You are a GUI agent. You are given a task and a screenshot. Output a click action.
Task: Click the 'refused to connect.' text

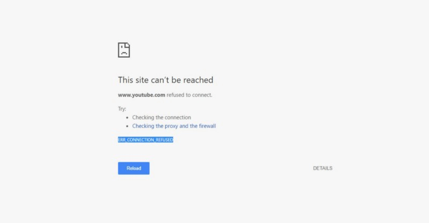[189, 95]
